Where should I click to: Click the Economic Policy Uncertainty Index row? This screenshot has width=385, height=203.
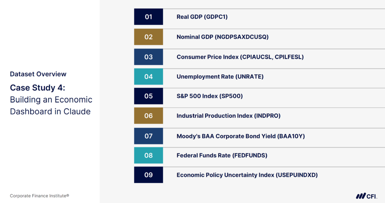pyautogui.click(x=247, y=175)
